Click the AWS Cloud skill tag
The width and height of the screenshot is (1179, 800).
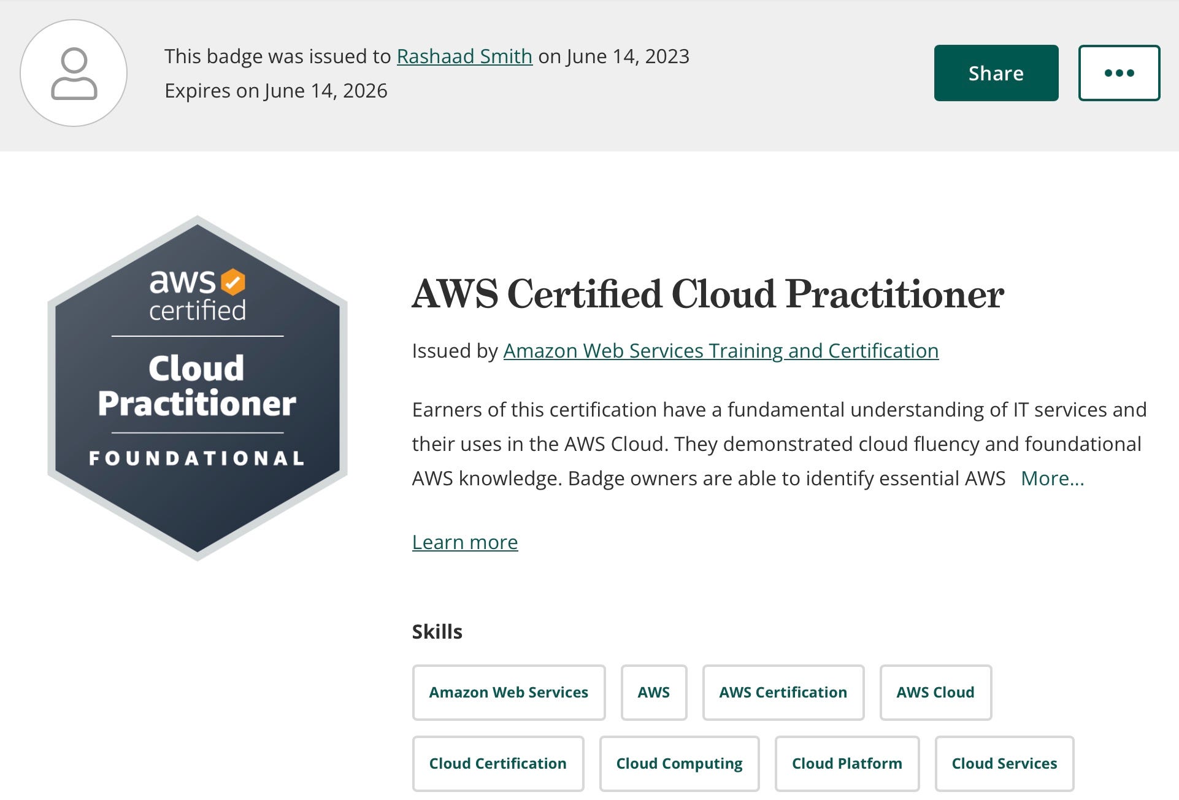[935, 693]
